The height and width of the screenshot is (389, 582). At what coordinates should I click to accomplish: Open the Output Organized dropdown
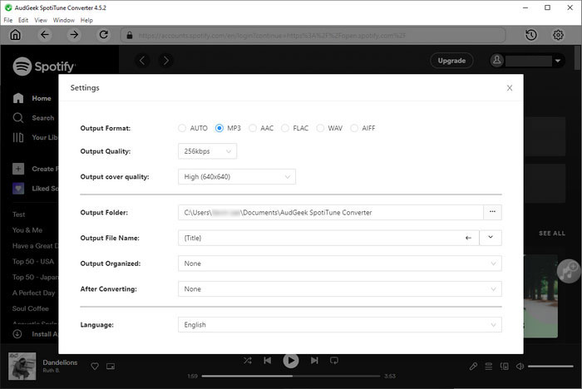pyautogui.click(x=339, y=263)
